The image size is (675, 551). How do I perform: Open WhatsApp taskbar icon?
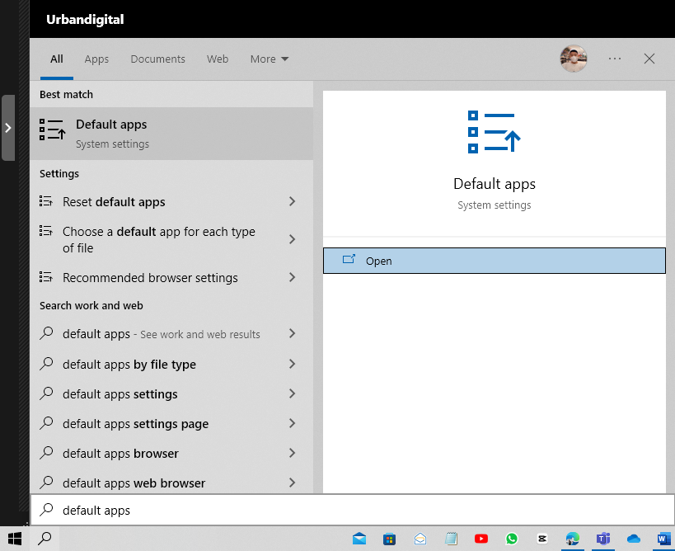(512, 539)
